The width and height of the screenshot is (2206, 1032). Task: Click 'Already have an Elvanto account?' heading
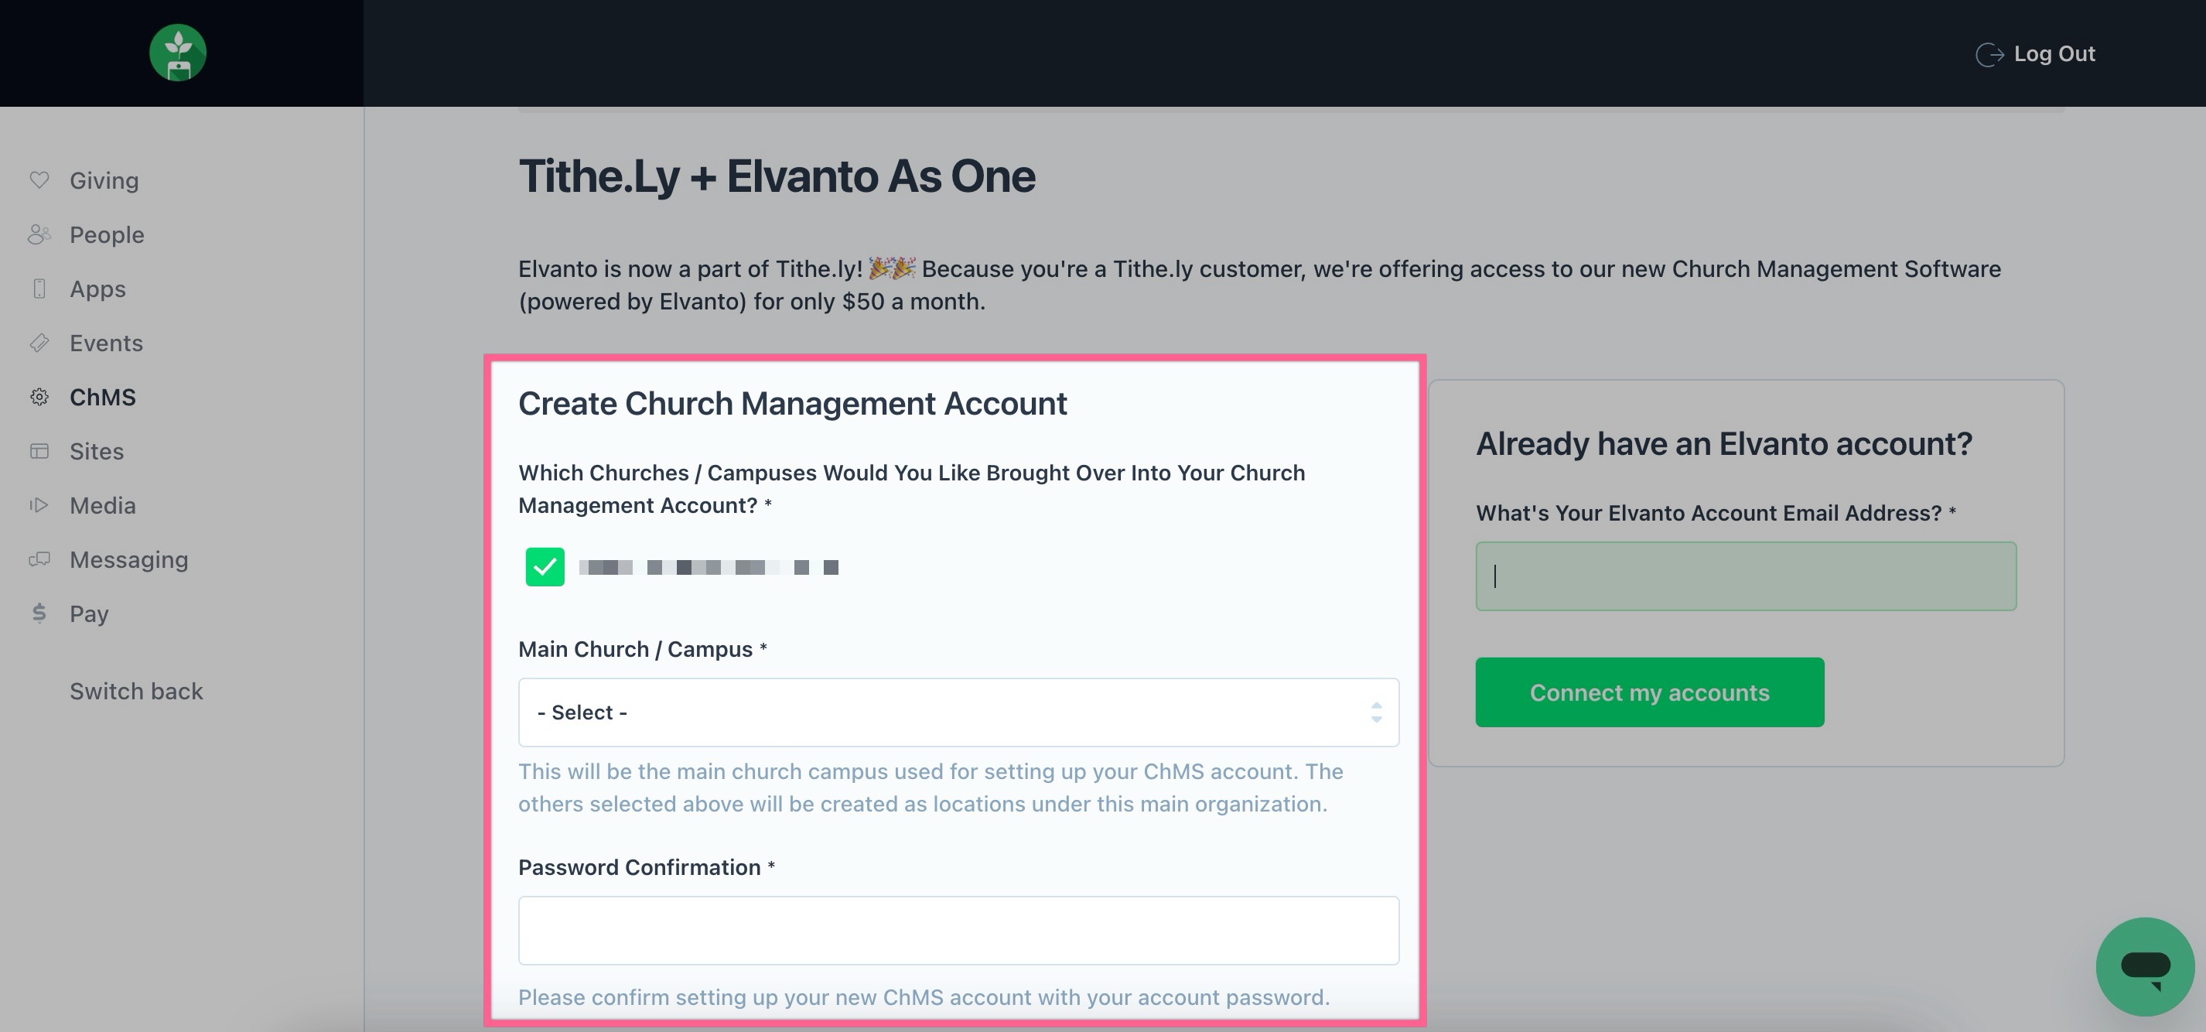1724,443
